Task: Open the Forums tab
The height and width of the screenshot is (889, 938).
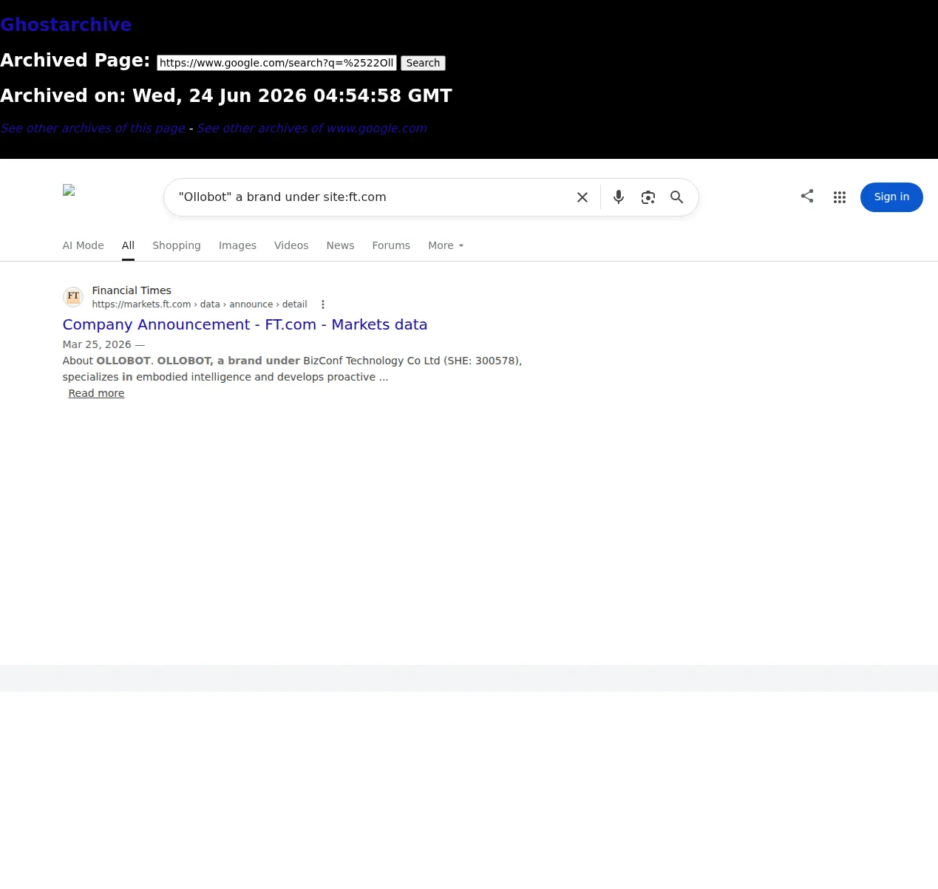Action: click(x=391, y=245)
